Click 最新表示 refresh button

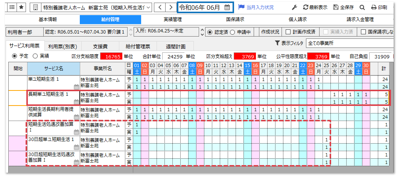pos(315,8)
